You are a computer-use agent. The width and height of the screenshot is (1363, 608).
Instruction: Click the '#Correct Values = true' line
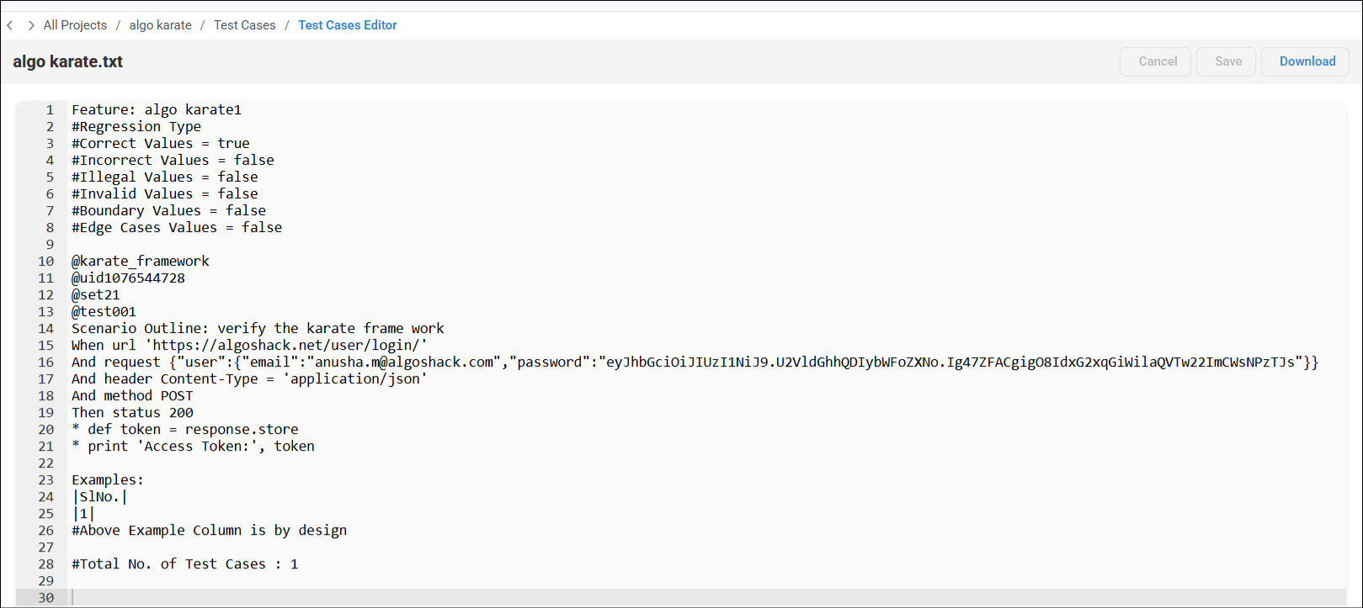pos(161,143)
